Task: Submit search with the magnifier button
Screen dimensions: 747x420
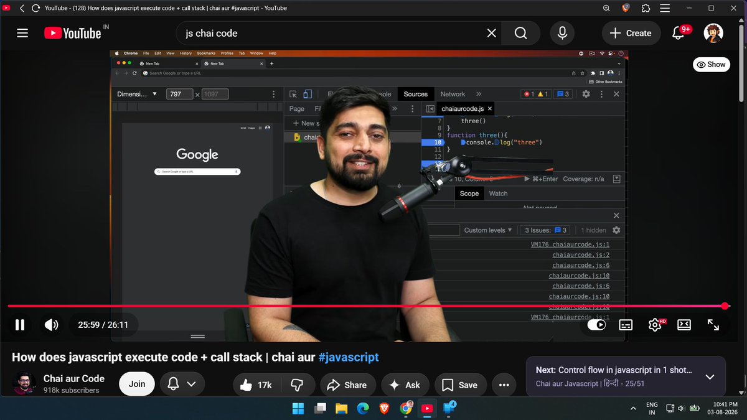Action: tap(520, 33)
